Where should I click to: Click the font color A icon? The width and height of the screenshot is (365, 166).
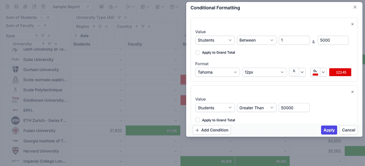click(294, 72)
